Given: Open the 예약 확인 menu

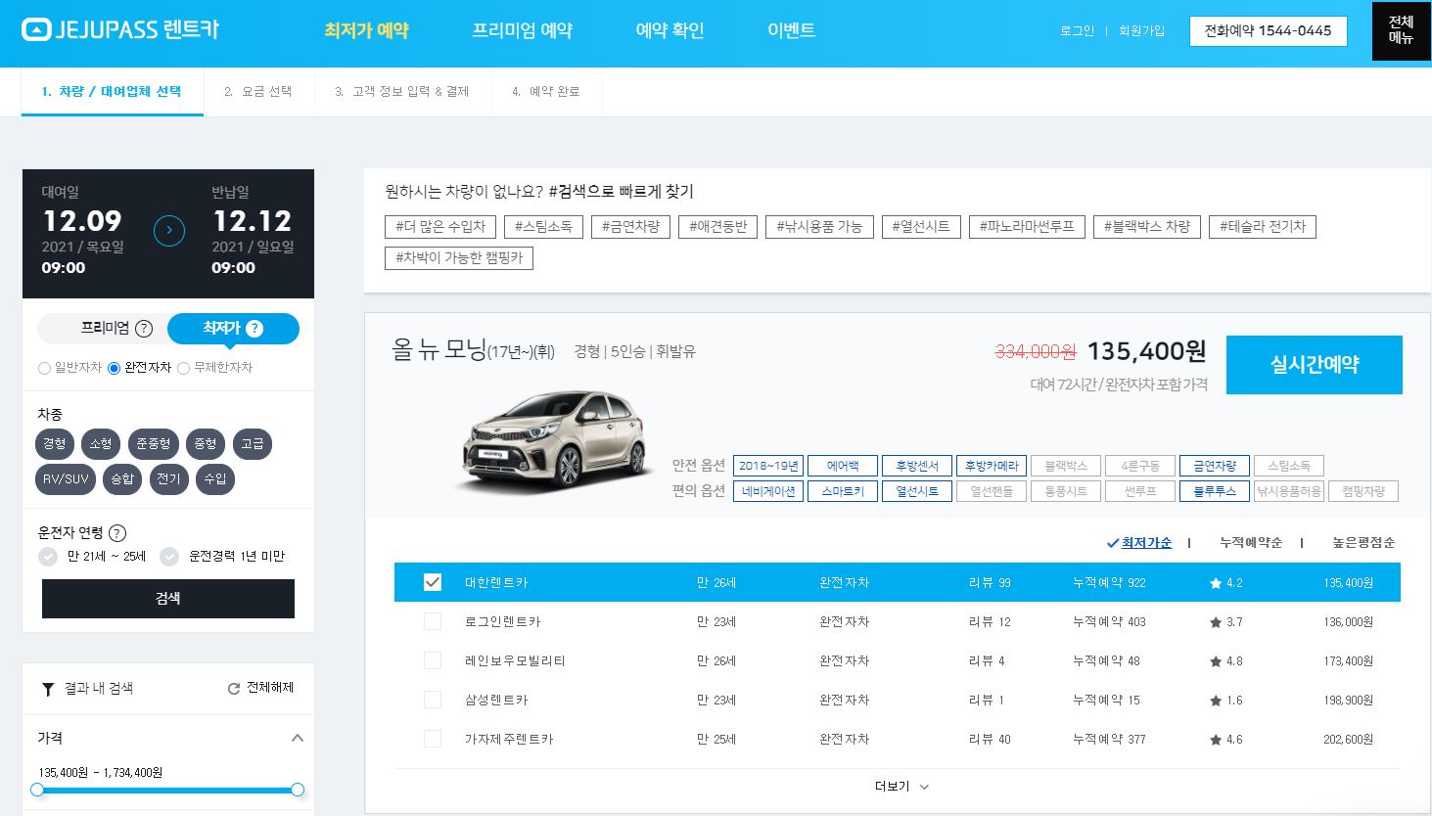Looking at the screenshot, I should click(x=670, y=30).
